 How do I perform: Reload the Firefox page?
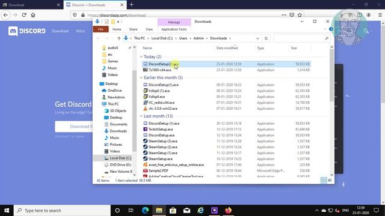coord(24,15)
